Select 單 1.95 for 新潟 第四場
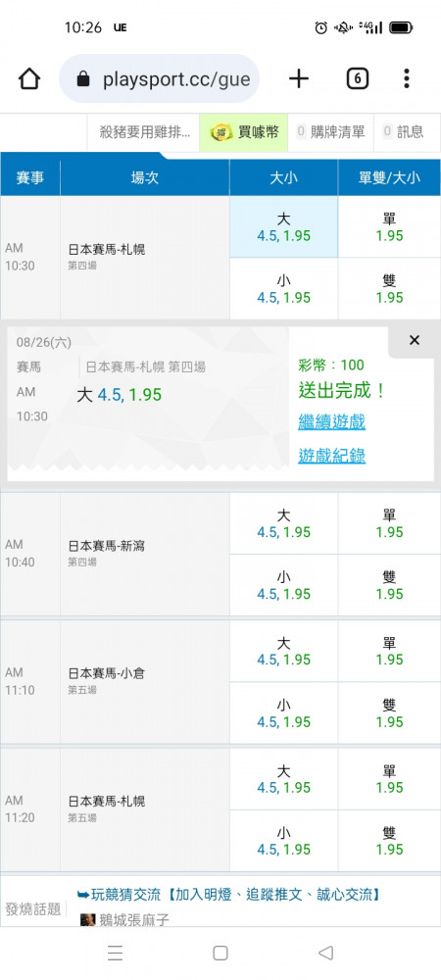 tap(389, 523)
